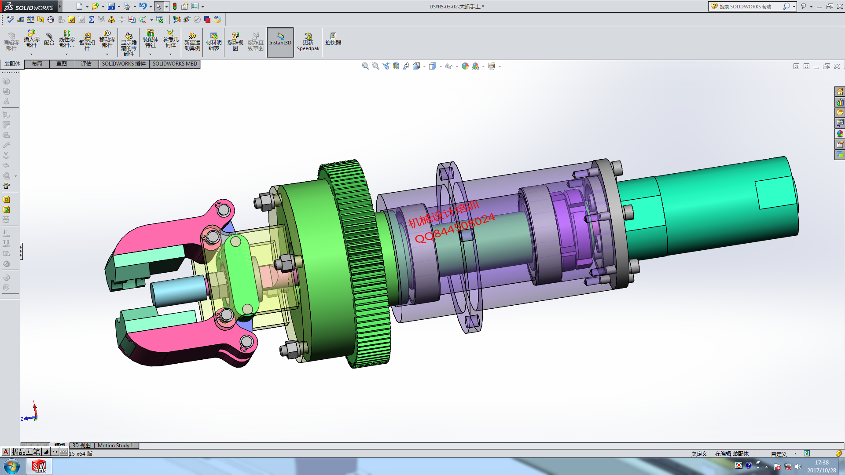Toggle the yellow checkmark check tool icon
The width and height of the screenshot is (845, 475).
(71, 19)
